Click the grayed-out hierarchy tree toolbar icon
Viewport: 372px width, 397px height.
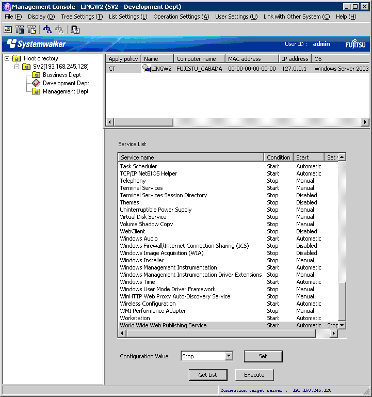pos(59,29)
